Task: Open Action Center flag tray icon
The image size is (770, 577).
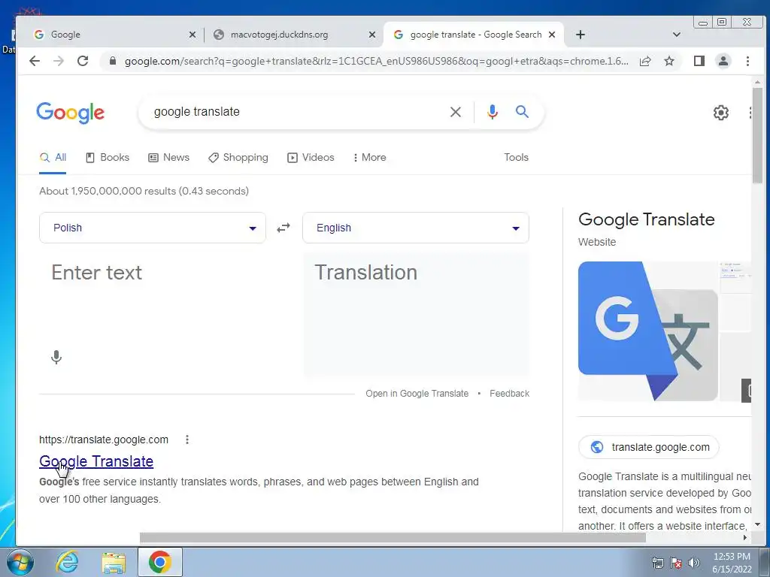Action: (x=676, y=563)
